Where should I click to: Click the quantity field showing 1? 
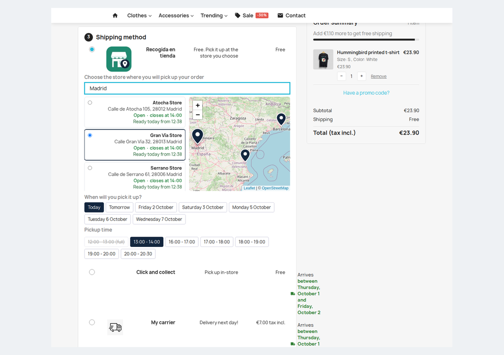tap(352, 76)
